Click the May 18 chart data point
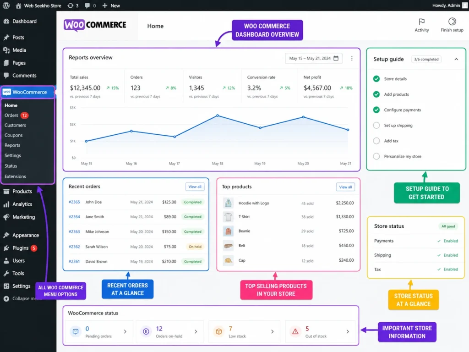469x352 pixels. click(218, 115)
